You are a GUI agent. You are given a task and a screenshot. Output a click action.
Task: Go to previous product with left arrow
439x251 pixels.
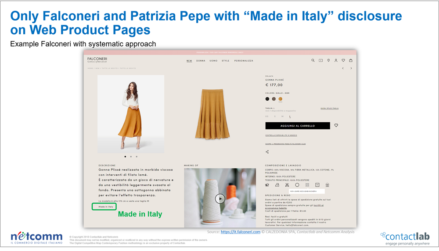click(343, 68)
